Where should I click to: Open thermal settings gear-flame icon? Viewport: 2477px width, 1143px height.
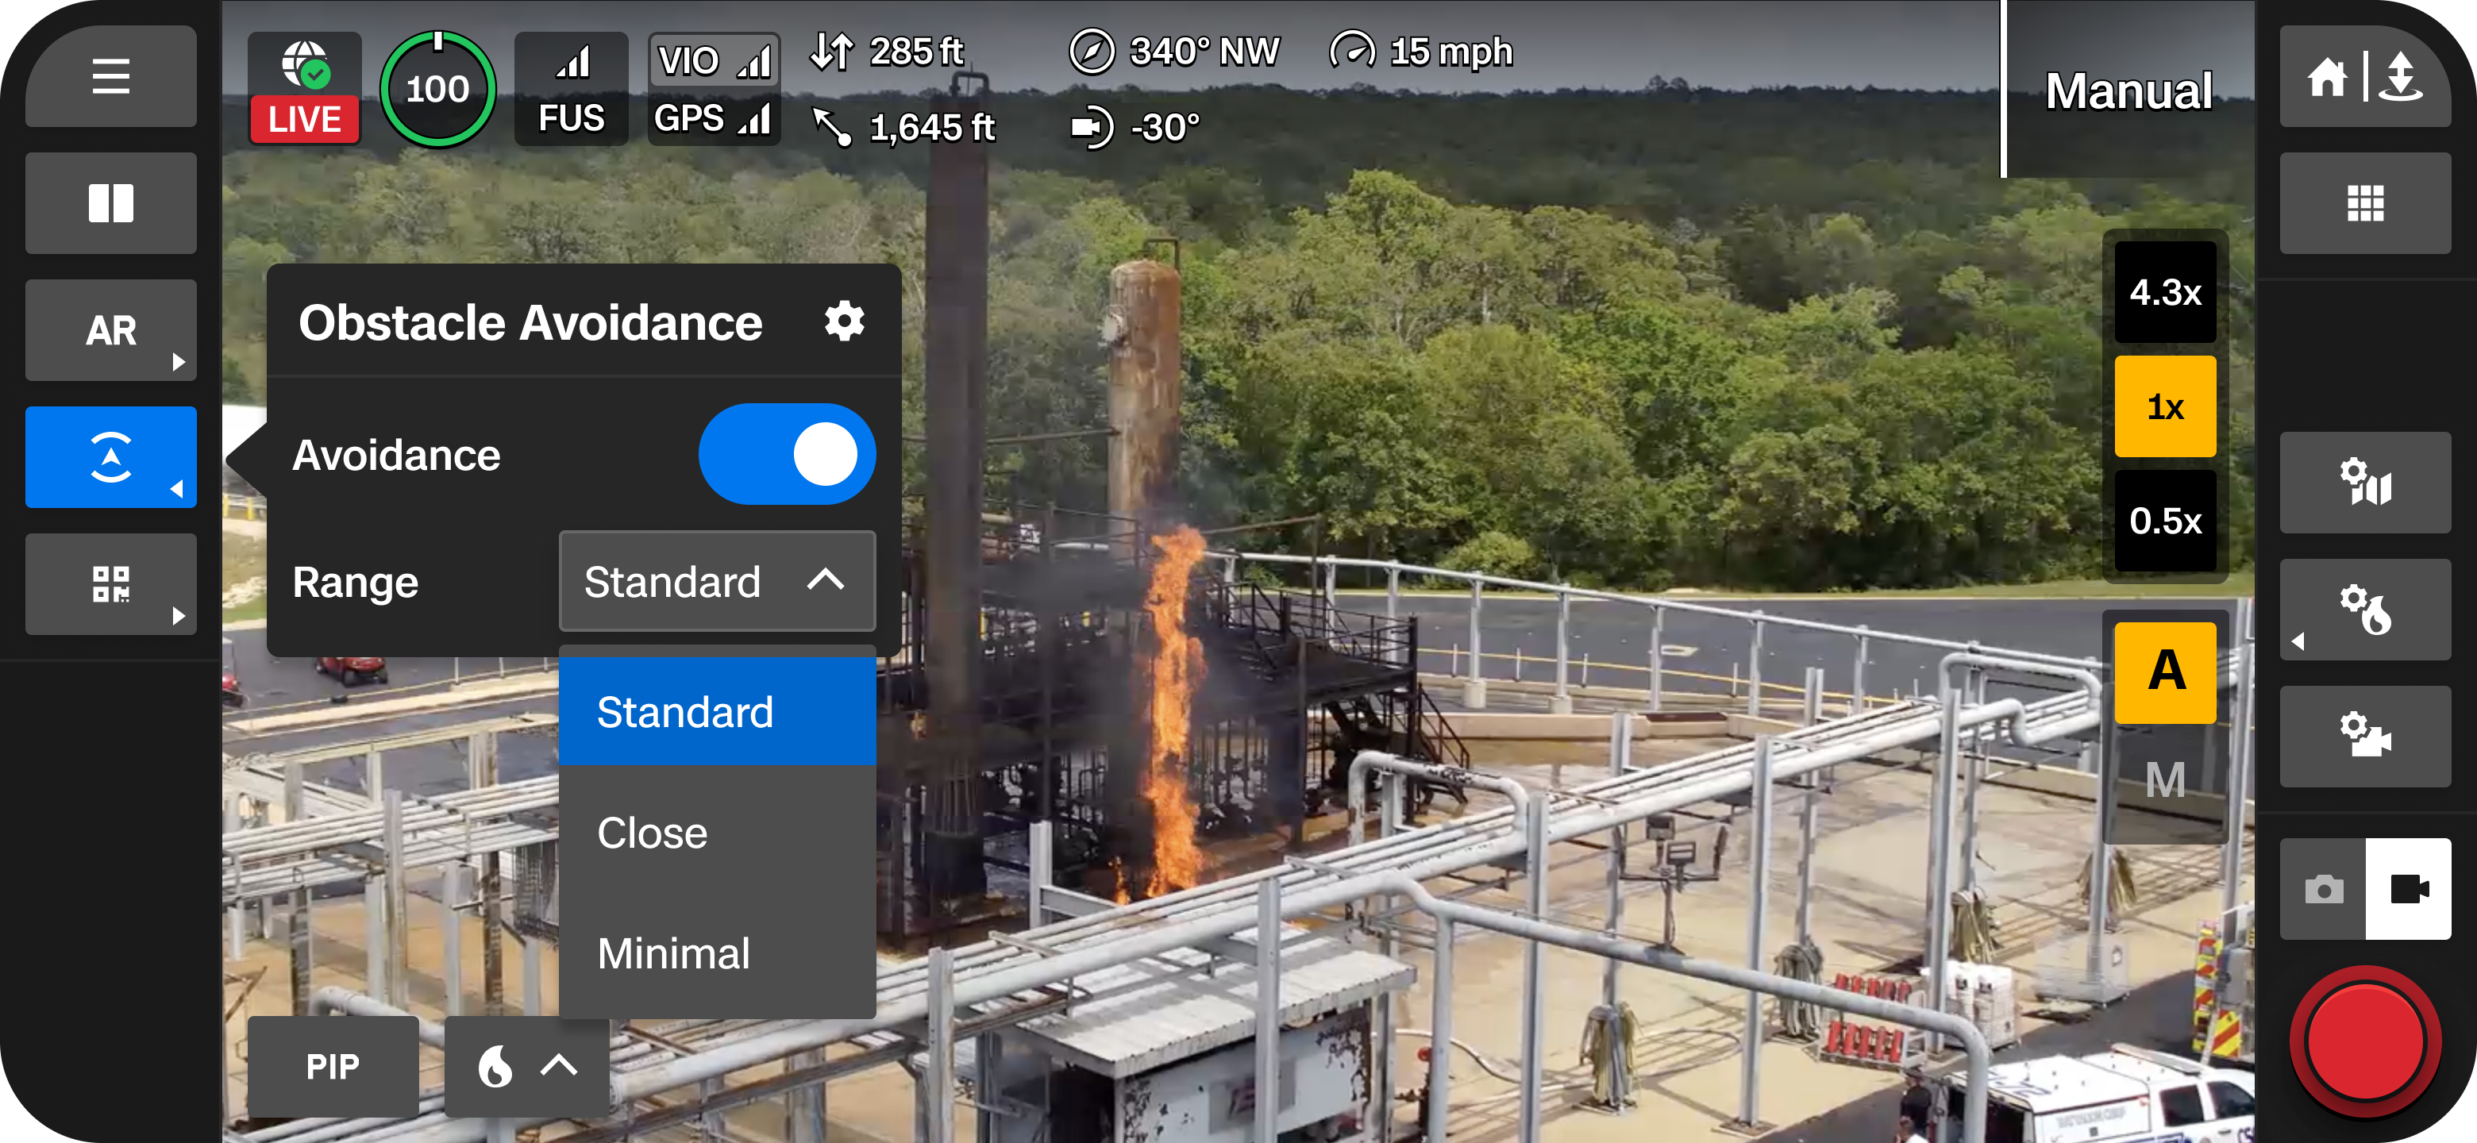2364,609
